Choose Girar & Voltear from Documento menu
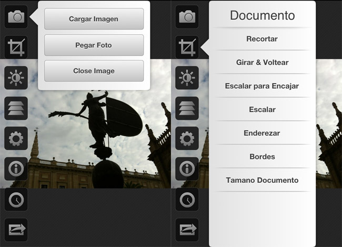Screen dimensions: 342x247 tap(262, 62)
